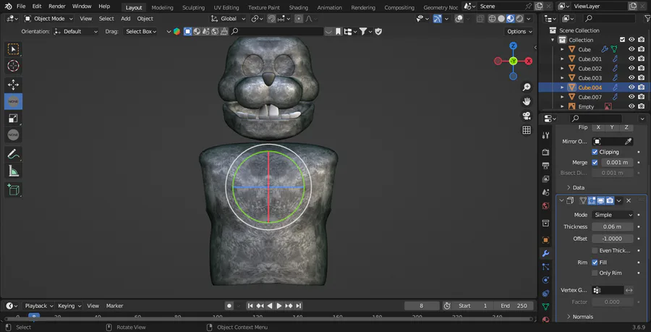Open the Global transform orientation dropdown
Viewport: 651px width, 332px height.
pyautogui.click(x=229, y=19)
